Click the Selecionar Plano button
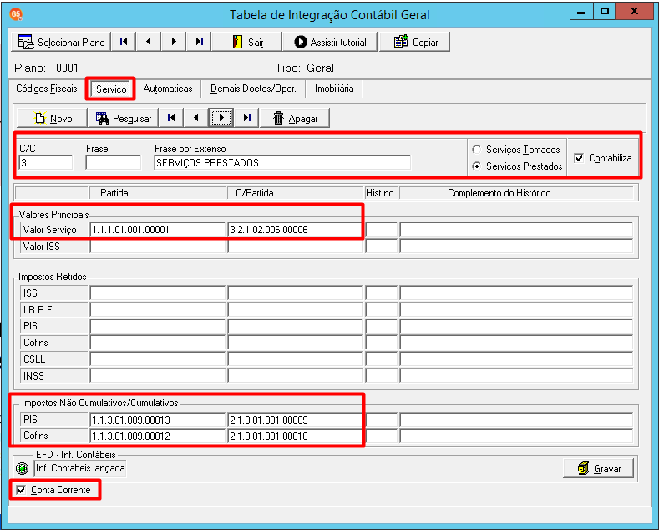Viewport: 659px width, 530px height. coord(61,42)
